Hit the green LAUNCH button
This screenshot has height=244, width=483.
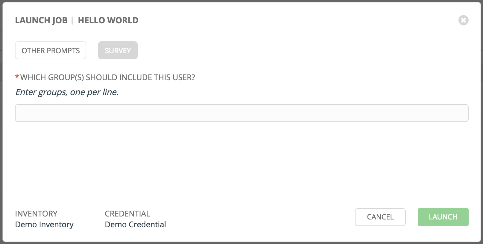[x=443, y=217]
